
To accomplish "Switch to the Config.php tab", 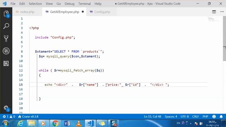I will click(x=102, y=12).
